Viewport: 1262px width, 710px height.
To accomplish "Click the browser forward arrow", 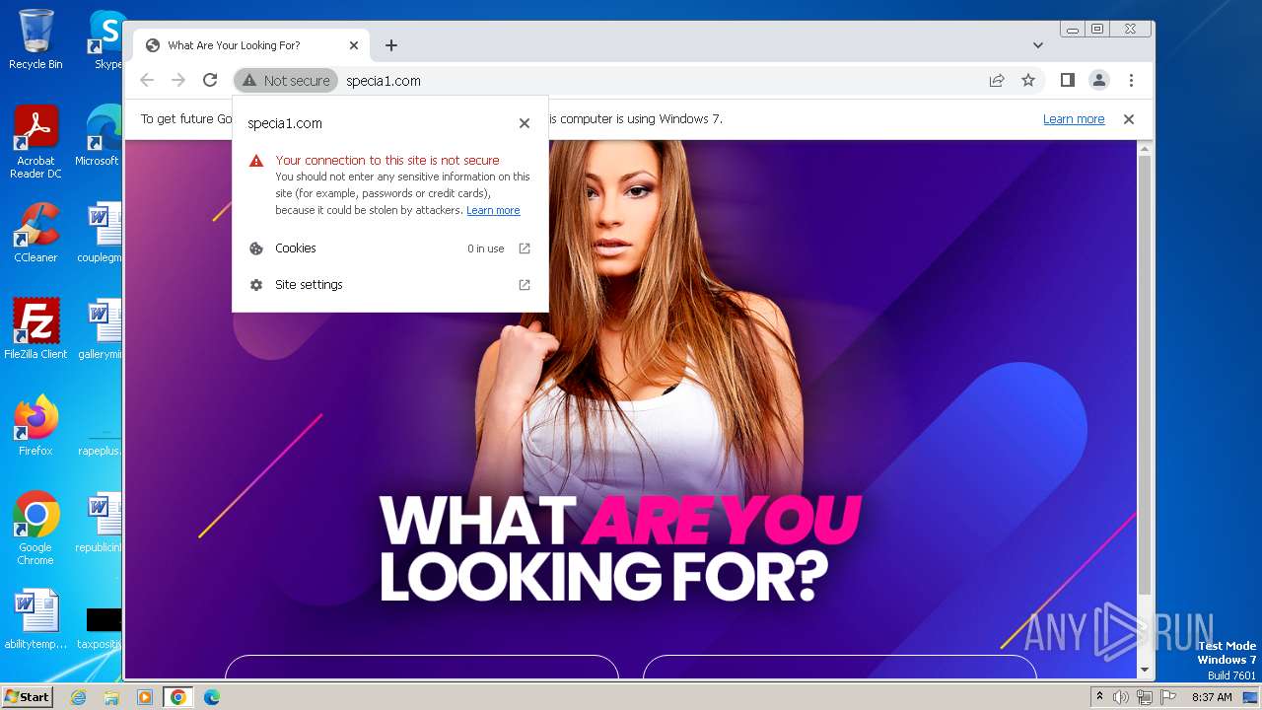I will [178, 81].
